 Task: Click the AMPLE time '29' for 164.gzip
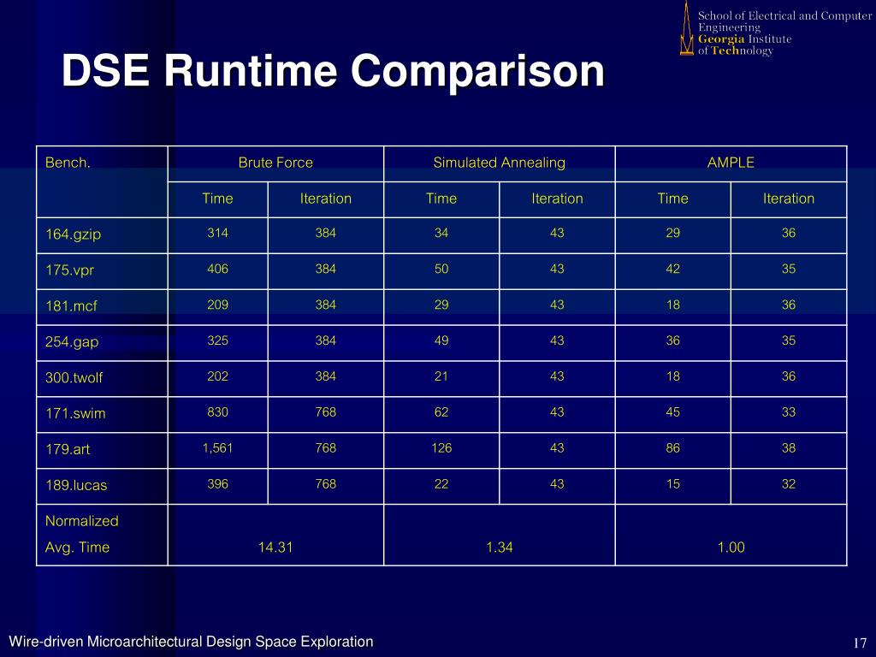[672, 233]
